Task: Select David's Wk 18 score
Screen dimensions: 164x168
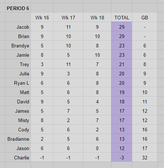Action: click(x=97, y=101)
